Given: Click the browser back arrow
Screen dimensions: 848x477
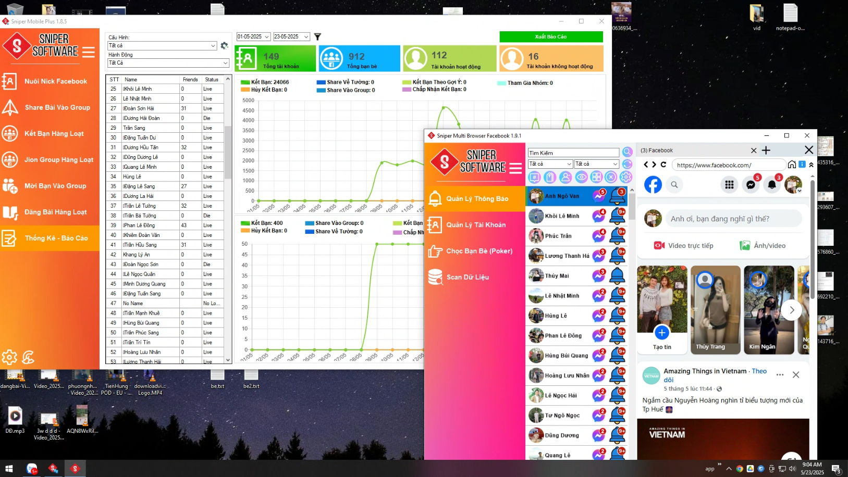Looking at the screenshot, I should coord(646,165).
